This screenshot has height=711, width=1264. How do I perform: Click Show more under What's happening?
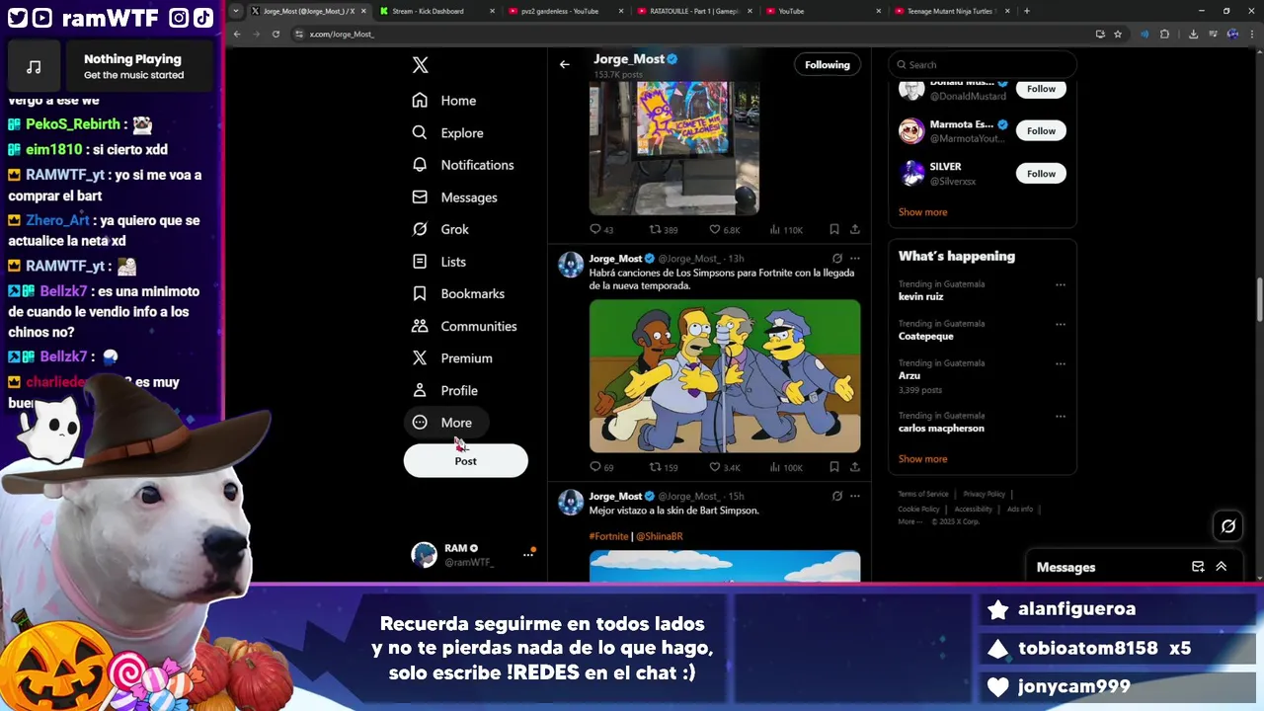(x=922, y=459)
